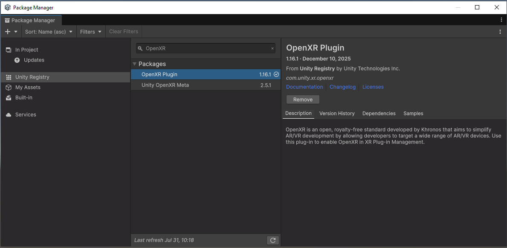Open the toolbar kebab options menu
This screenshot has width=507, height=248.
500,32
